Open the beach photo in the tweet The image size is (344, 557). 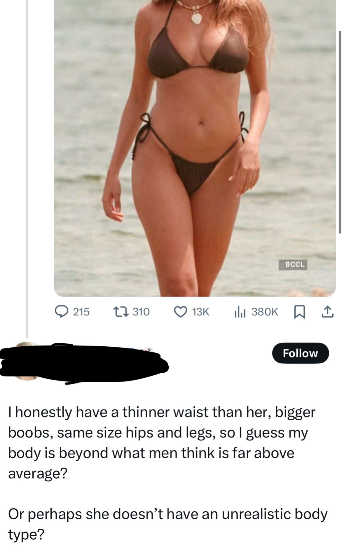195,146
